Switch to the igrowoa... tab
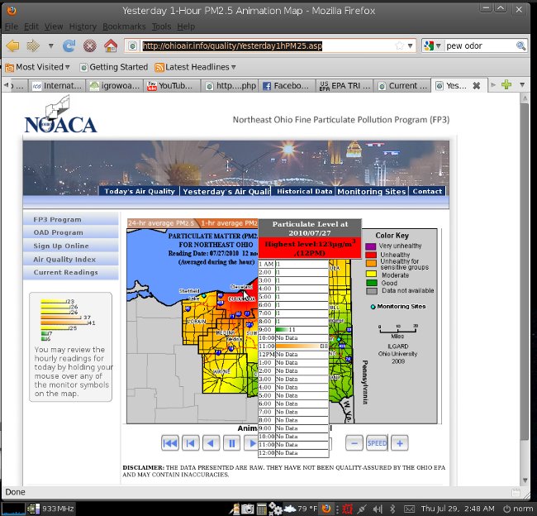The image size is (537, 516). click(x=115, y=86)
